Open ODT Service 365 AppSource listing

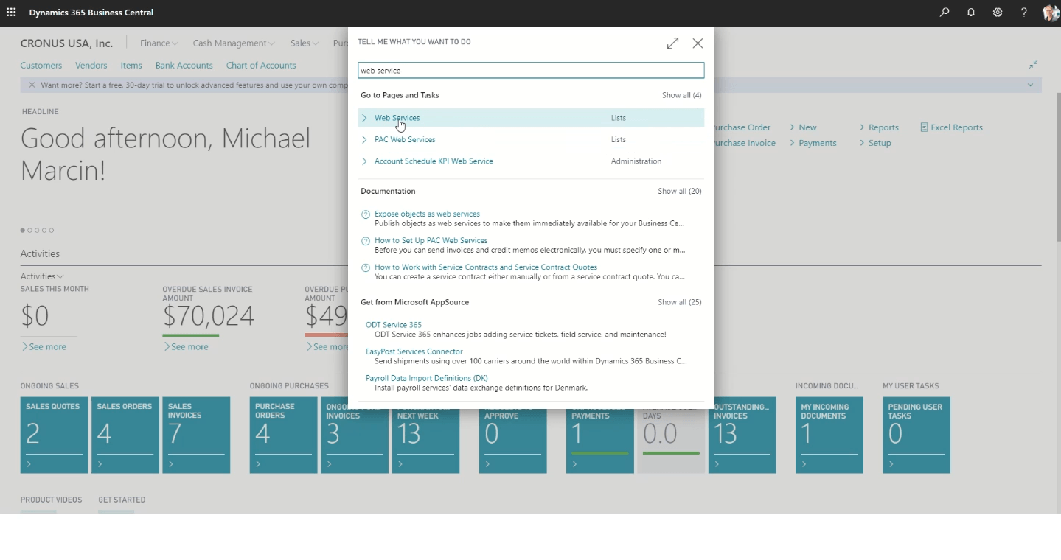394,325
